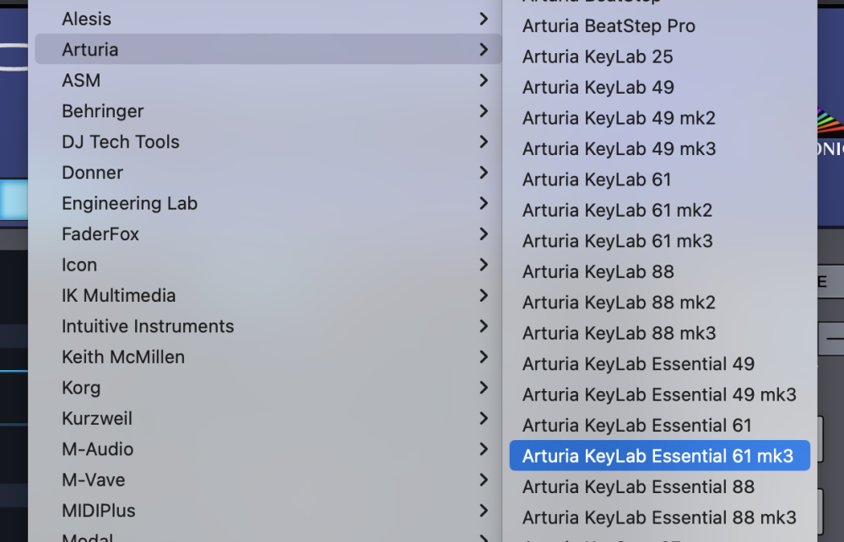
Task: Expand the Behringer submenu chevron
Action: pos(484,110)
